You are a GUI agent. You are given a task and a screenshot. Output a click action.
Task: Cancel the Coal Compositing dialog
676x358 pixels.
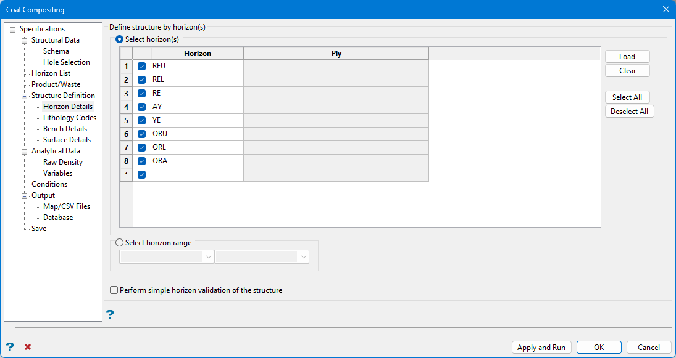tap(649, 348)
